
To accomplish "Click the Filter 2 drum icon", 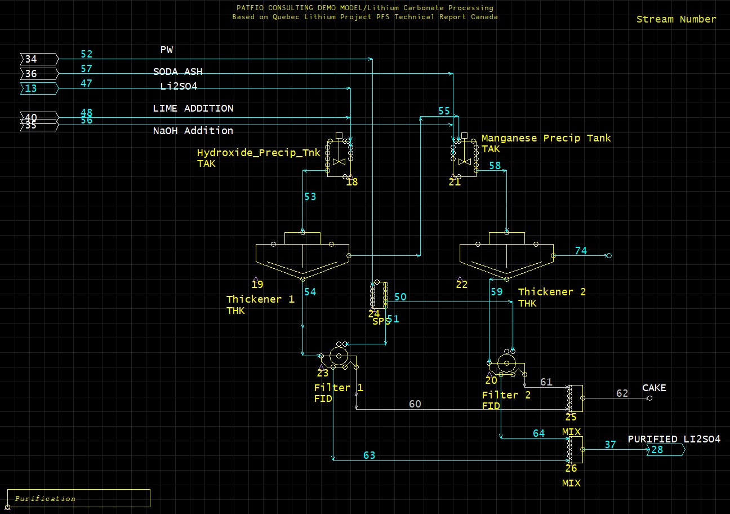I will pyautogui.click(x=507, y=361).
